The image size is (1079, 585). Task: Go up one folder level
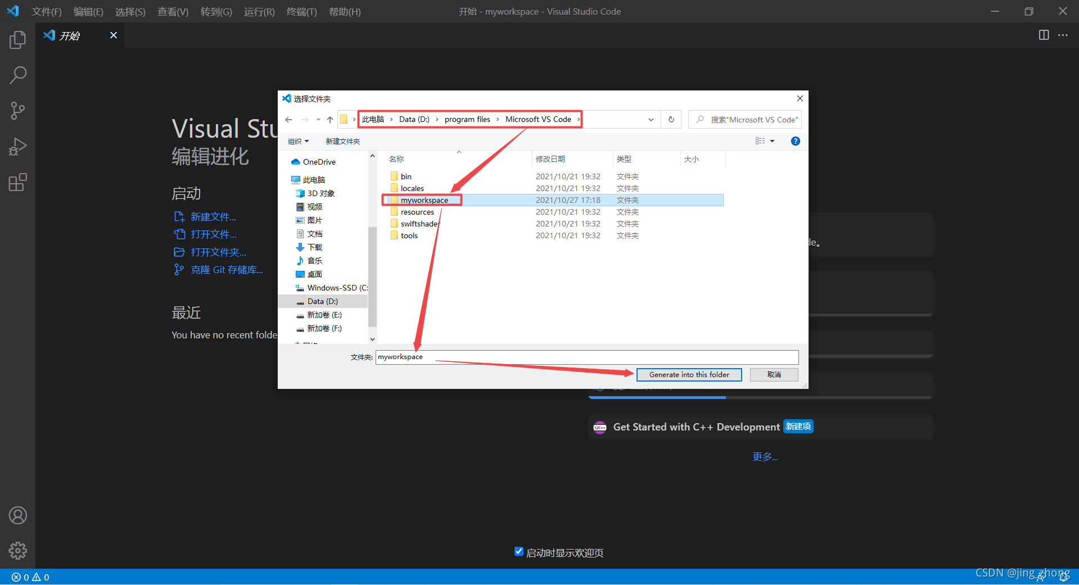[x=330, y=120]
